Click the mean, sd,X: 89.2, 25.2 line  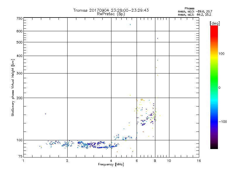click(195, 15)
